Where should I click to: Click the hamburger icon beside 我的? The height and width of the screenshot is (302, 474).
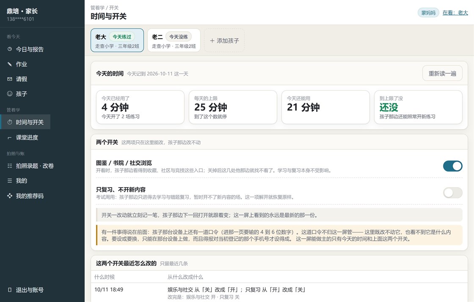tap(10, 181)
